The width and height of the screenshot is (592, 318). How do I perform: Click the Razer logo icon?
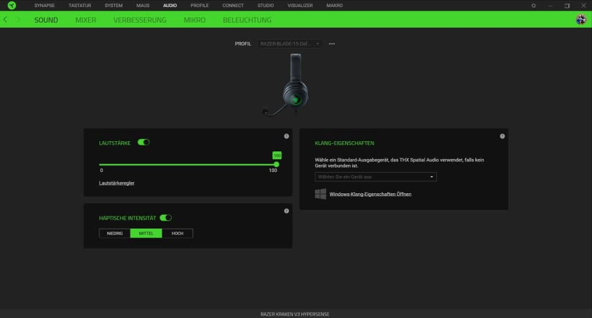[x=11, y=5]
